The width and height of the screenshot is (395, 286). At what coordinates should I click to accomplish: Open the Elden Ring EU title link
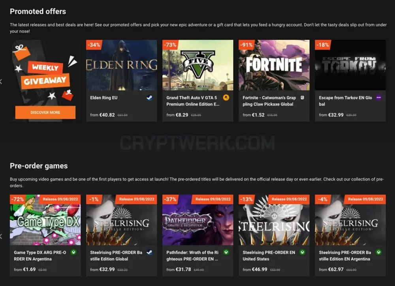tap(104, 98)
